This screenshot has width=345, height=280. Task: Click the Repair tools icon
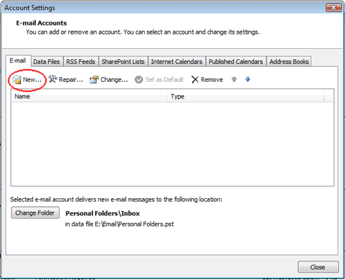pos(52,79)
